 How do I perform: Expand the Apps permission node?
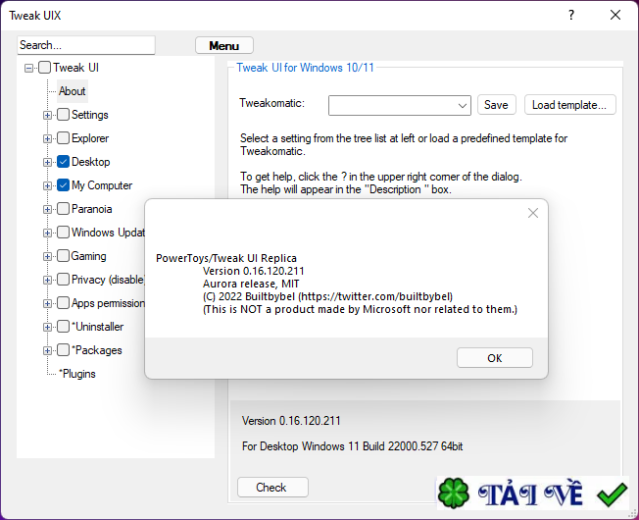tap(47, 304)
